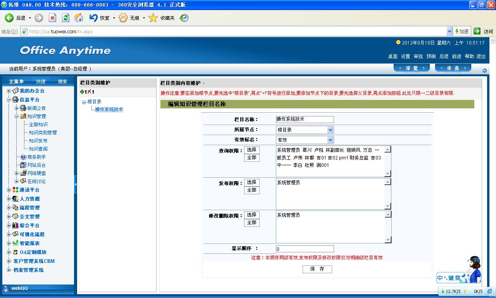Click the red X delete-node icon
This screenshot has width=496, height=298.
(x=89, y=92)
